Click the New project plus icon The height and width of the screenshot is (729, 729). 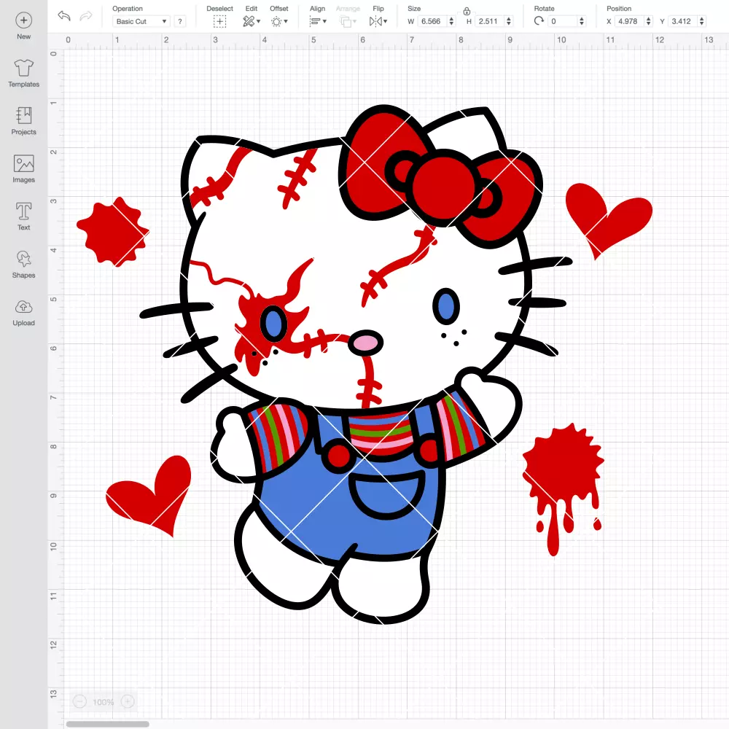coord(24,20)
